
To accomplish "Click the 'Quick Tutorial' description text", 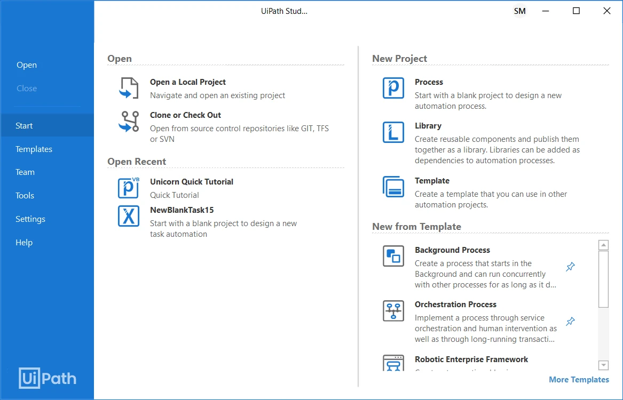I will (x=175, y=195).
